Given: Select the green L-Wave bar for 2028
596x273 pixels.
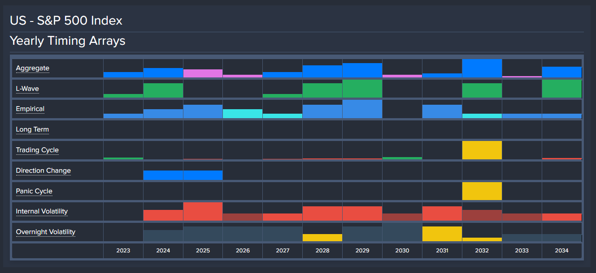Looking at the screenshot, I should [x=322, y=90].
